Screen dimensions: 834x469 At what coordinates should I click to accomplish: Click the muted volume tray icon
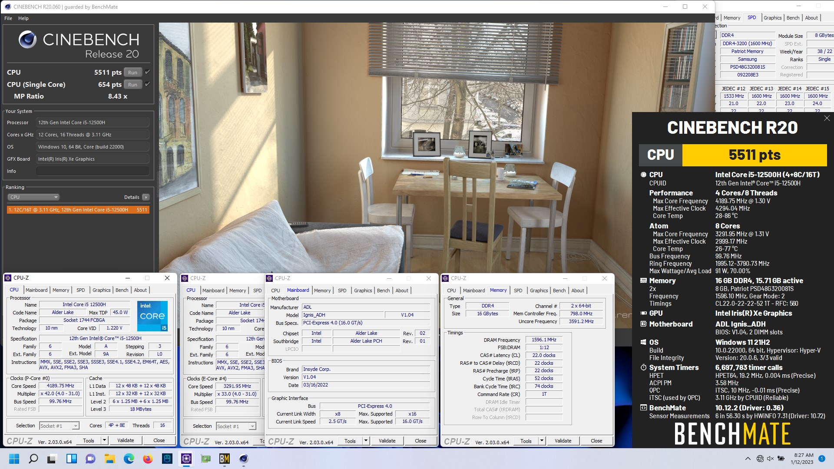click(x=770, y=459)
